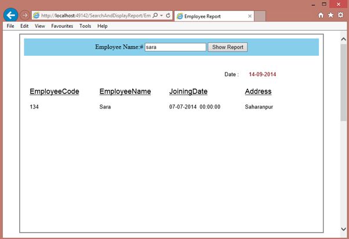Click the 'Date :' label
Screen dimensions: 349x239
231,74
